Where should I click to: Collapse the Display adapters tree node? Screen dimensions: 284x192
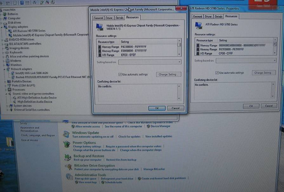[x=2, y=27]
